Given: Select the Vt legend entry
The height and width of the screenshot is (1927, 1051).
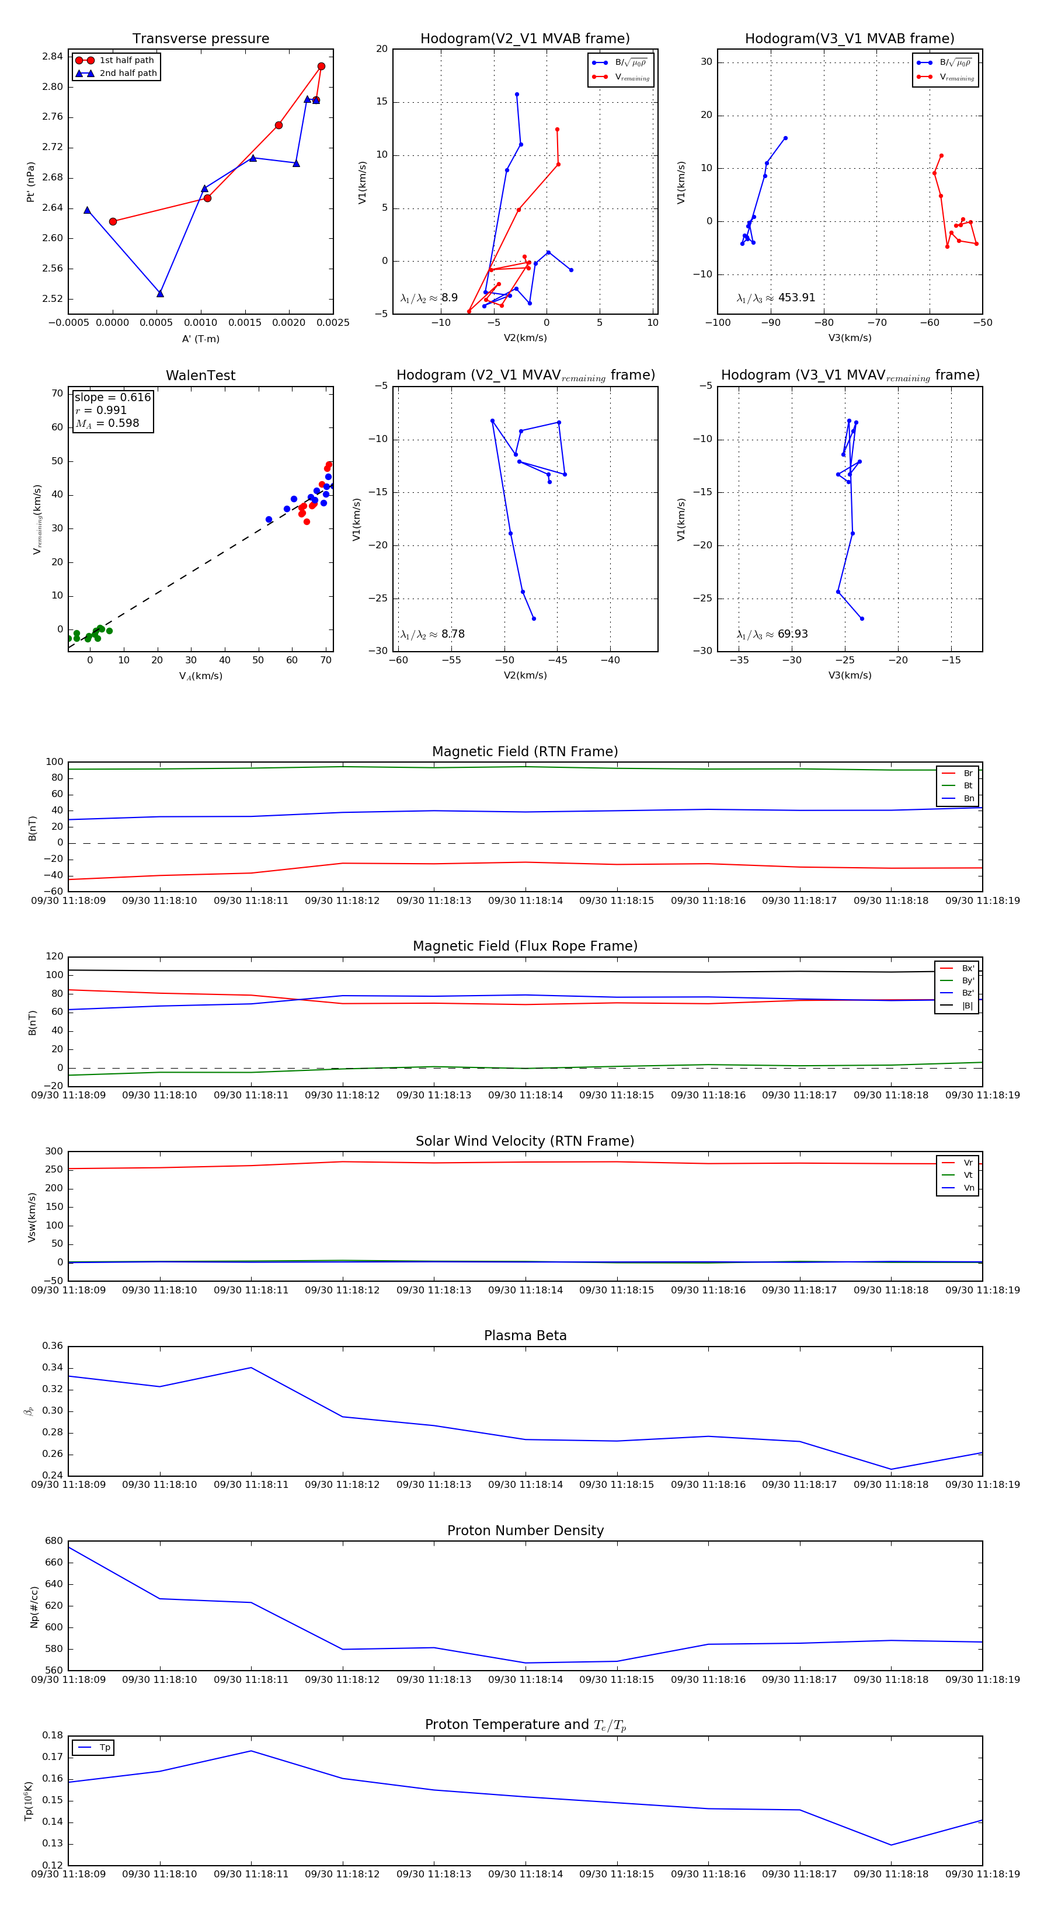Looking at the screenshot, I should [x=958, y=1175].
